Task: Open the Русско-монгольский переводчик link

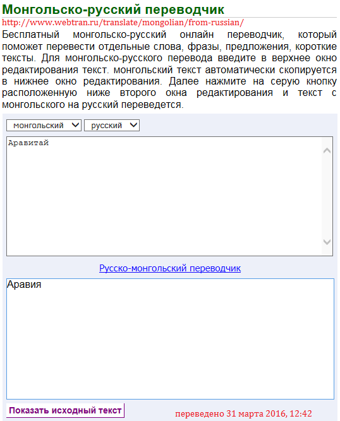Action: pos(170,268)
